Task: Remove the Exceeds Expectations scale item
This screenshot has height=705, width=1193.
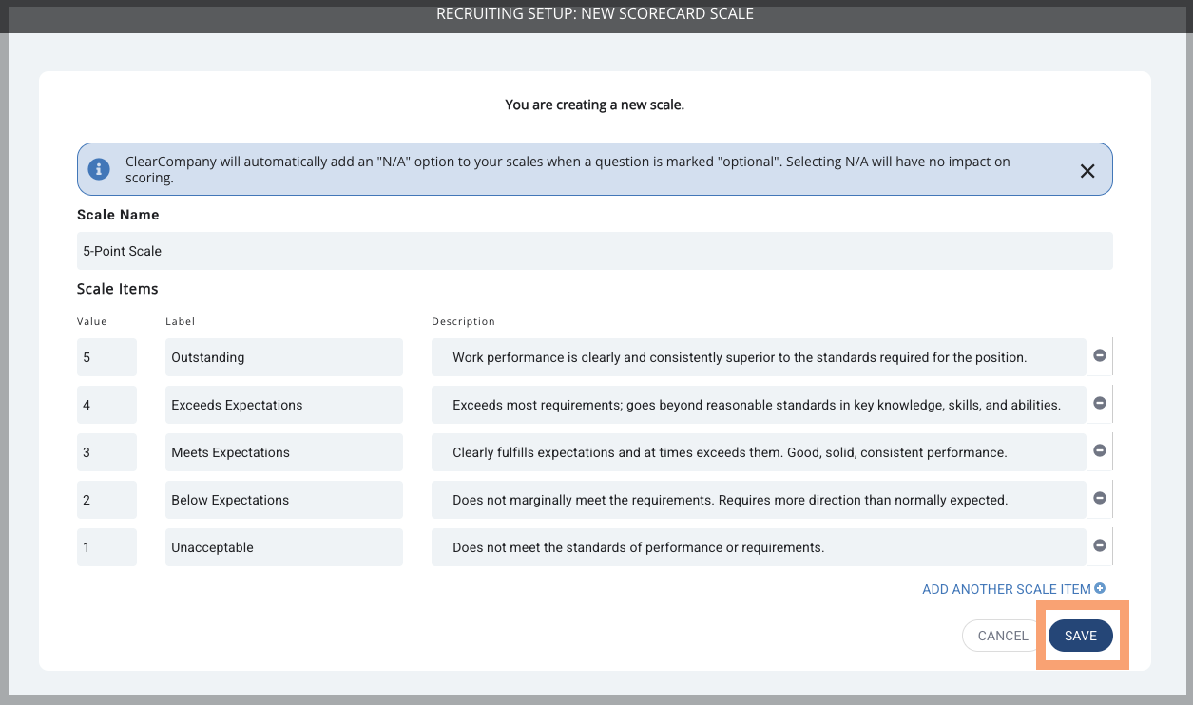Action: (x=1100, y=403)
